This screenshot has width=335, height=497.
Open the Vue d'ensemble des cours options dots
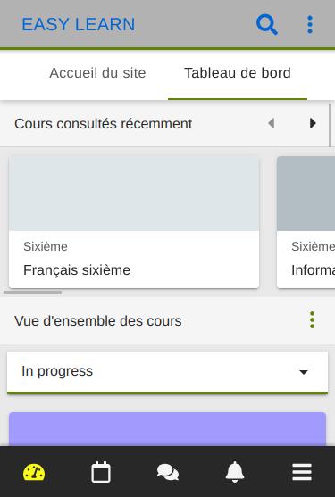[312, 320]
